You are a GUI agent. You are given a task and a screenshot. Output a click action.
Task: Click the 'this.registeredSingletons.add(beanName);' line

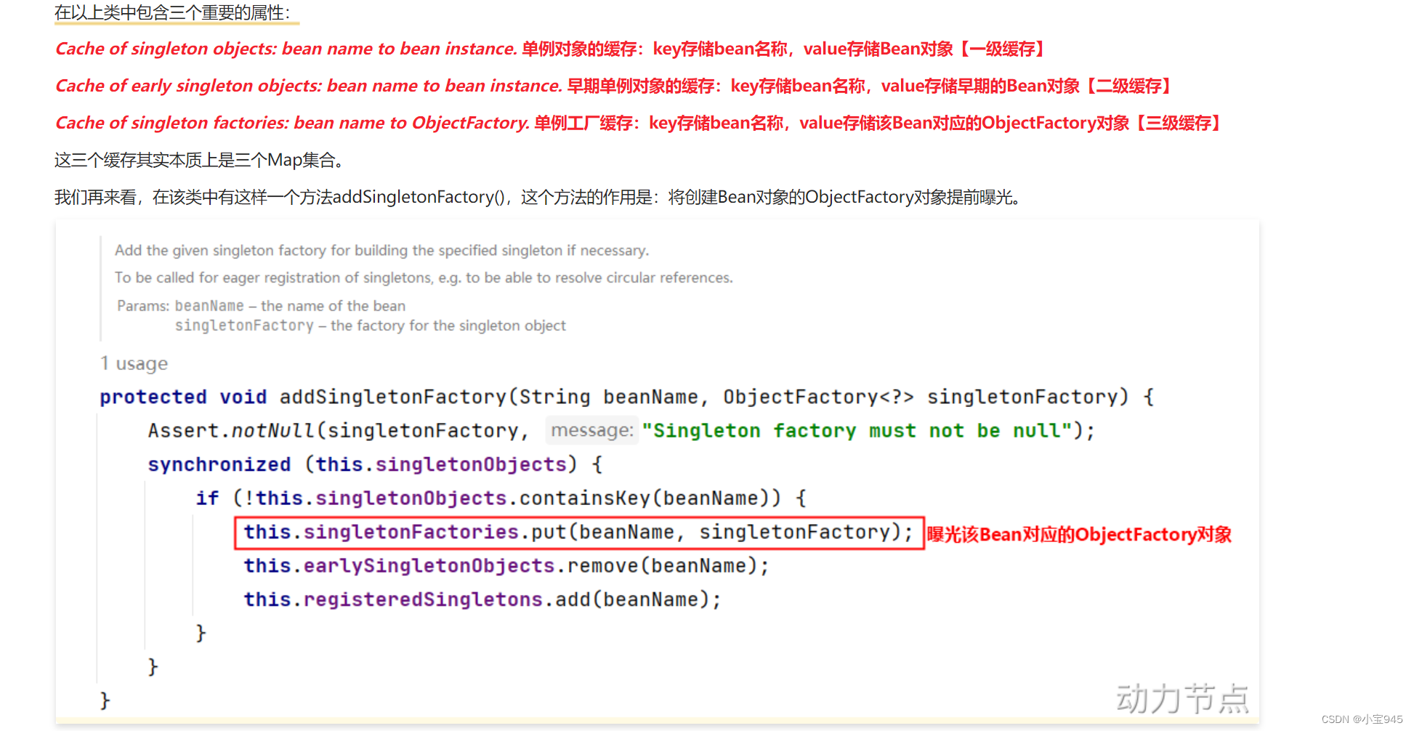pyautogui.click(x=482, y=599)
